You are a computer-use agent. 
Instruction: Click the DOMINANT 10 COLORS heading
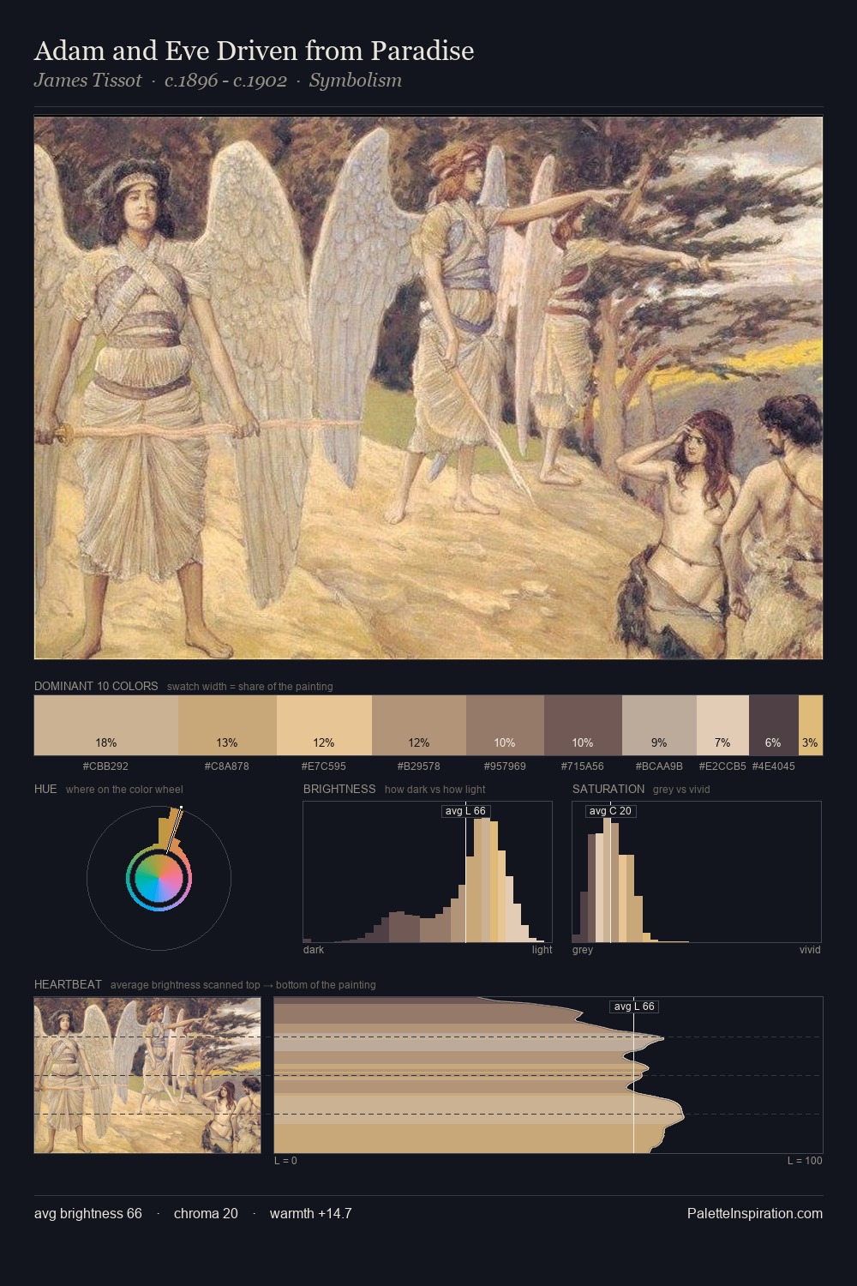(96, 686)
